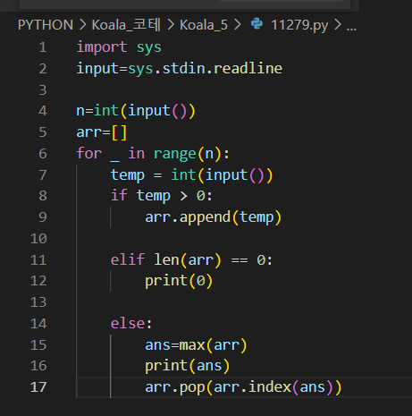This screenshot has width=412, height=416.
Task: Click line number 1 in gutter
Action: coord(43,47)
